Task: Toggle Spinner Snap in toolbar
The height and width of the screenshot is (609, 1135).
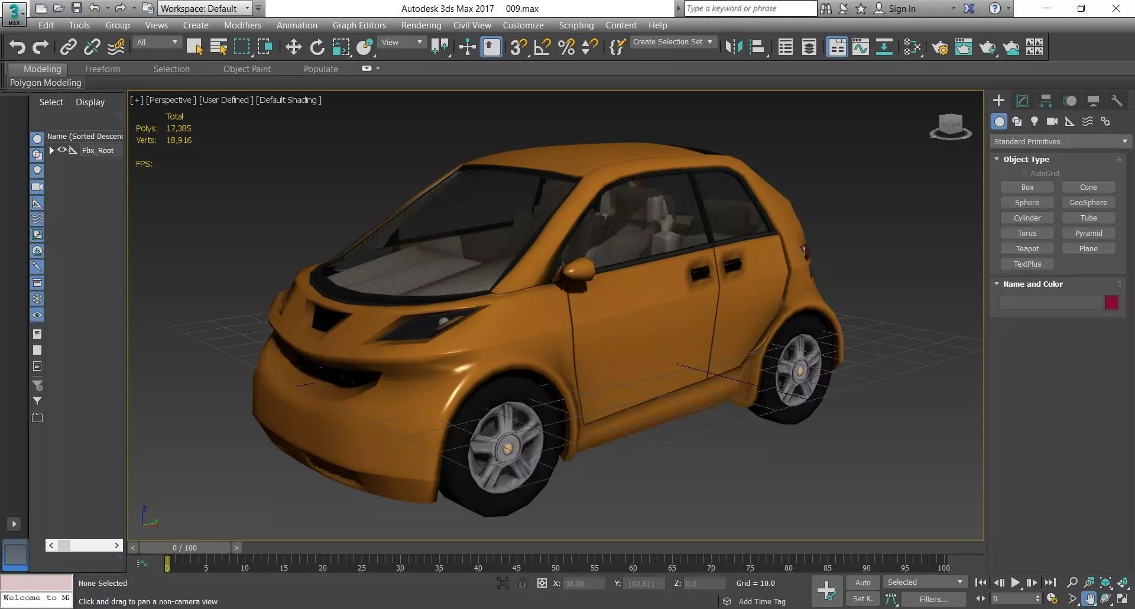Action: [x=589, y=47]
